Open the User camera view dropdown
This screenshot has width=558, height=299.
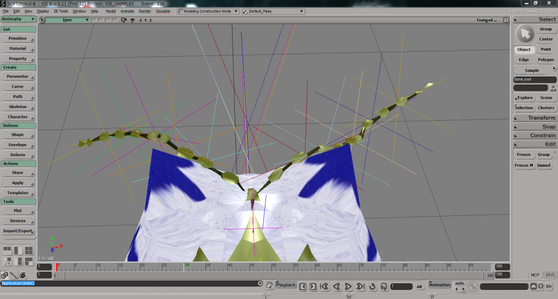(68, 20)
